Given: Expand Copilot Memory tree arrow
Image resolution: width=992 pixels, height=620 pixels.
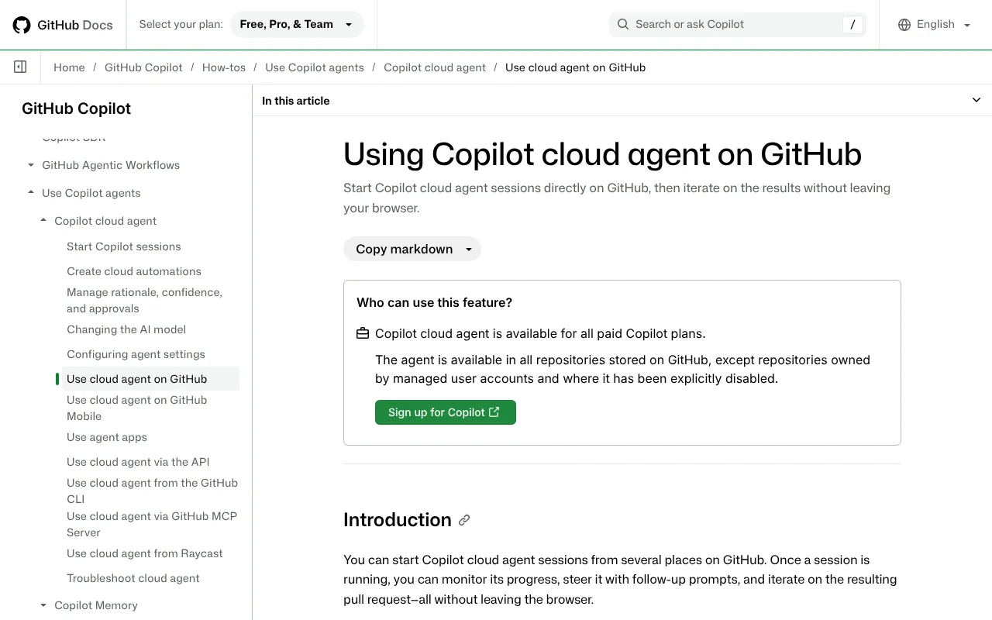Looking at the screenshot, I should point(43,605).
